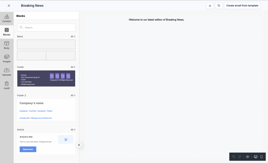Open the Audit sidebar tab

[x=7, y=85]
